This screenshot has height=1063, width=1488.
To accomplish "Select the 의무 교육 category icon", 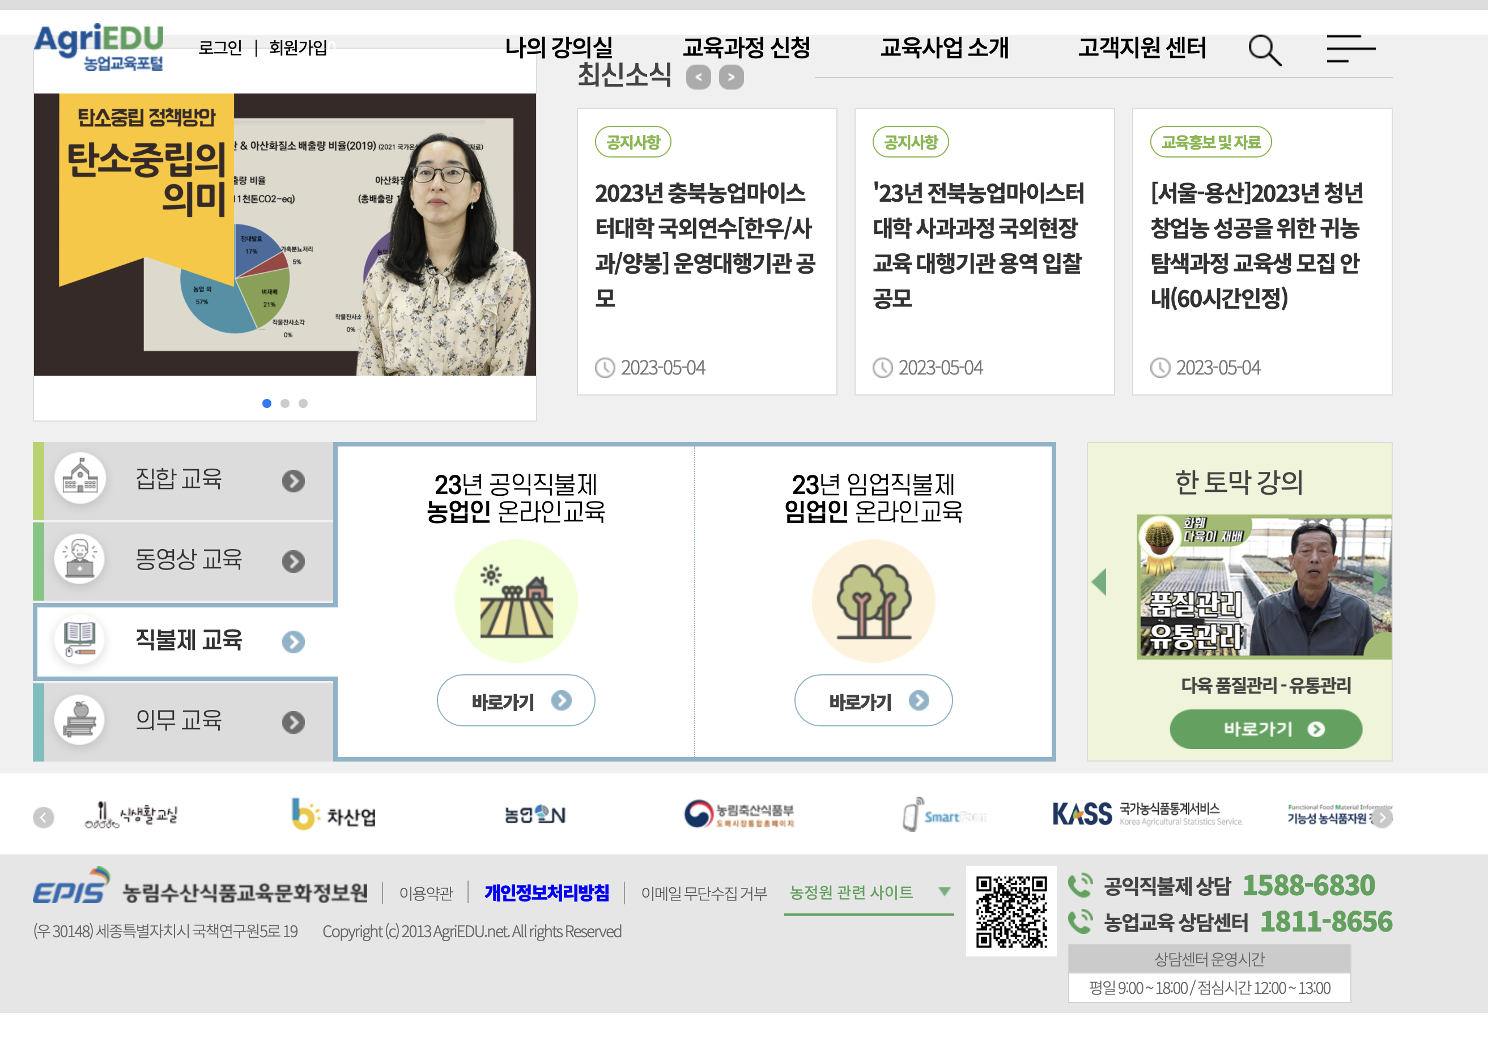I will 79,721.
